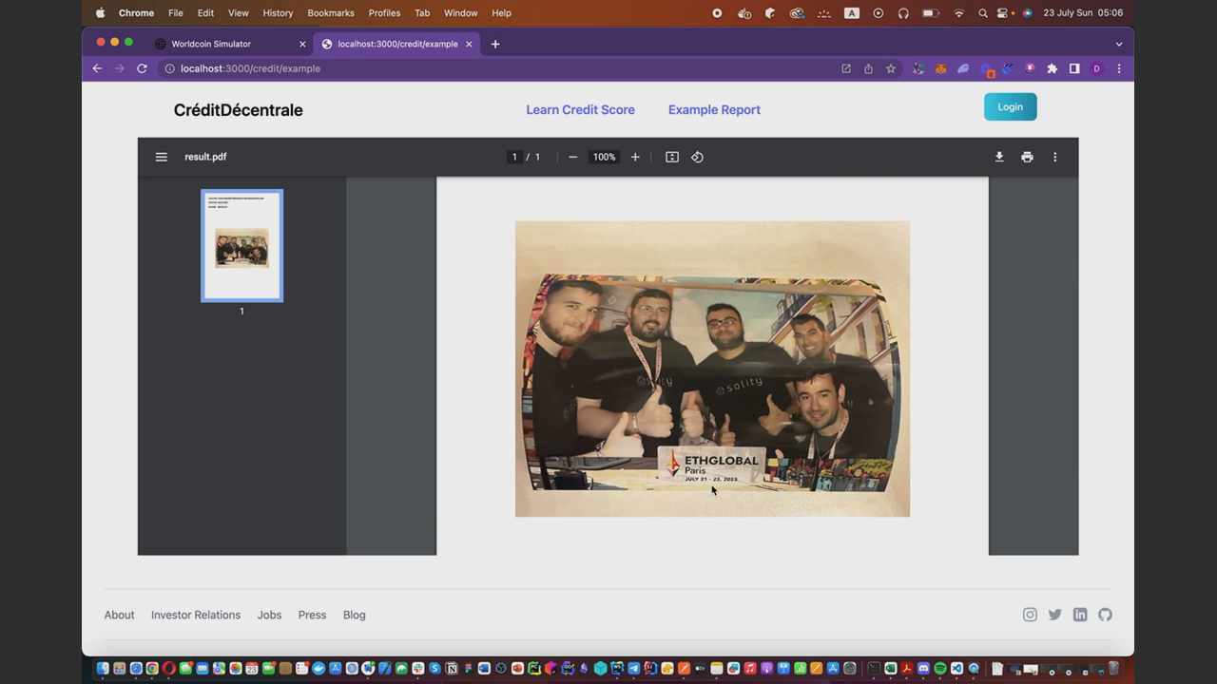Open the Investor Relations footer link
This screenshot has height=684, width=1217.
pyautogui.click(x=196, y=615)
